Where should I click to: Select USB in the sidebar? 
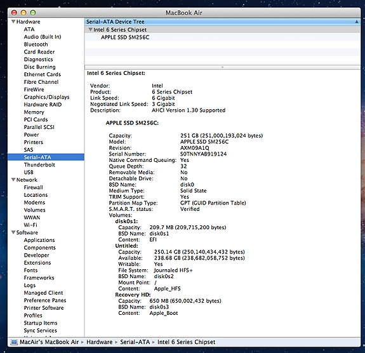click(29, 172)
